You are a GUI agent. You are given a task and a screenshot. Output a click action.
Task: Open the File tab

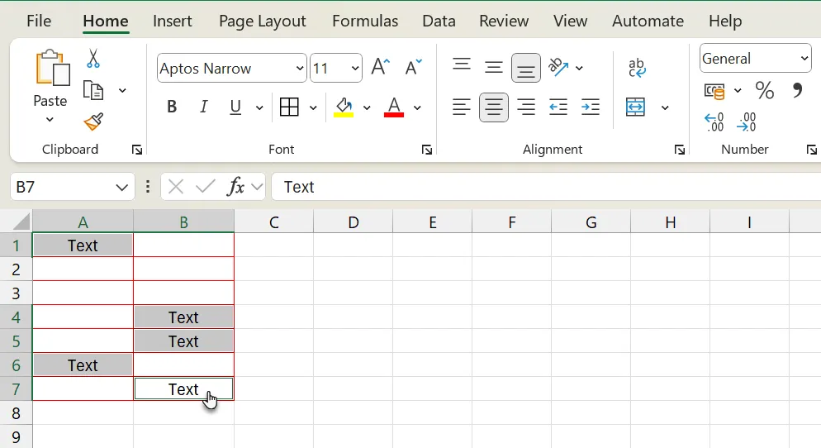[x=39, y=21]
